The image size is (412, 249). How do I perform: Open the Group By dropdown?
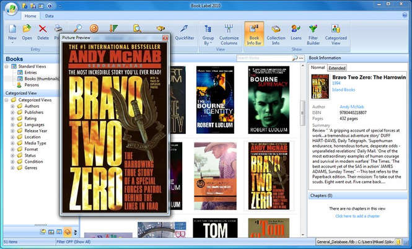pyautogui.click(x=208, y=35)
